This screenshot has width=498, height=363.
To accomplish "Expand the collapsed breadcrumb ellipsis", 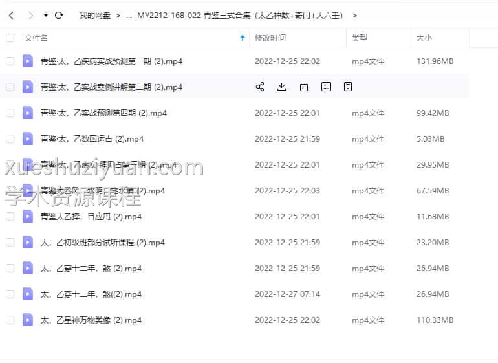I will point(128,15).
